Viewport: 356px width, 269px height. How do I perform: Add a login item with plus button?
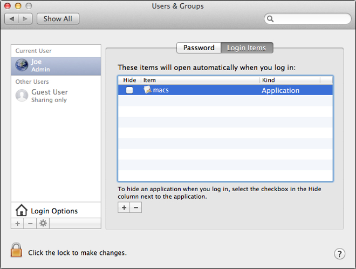[124, 207]
